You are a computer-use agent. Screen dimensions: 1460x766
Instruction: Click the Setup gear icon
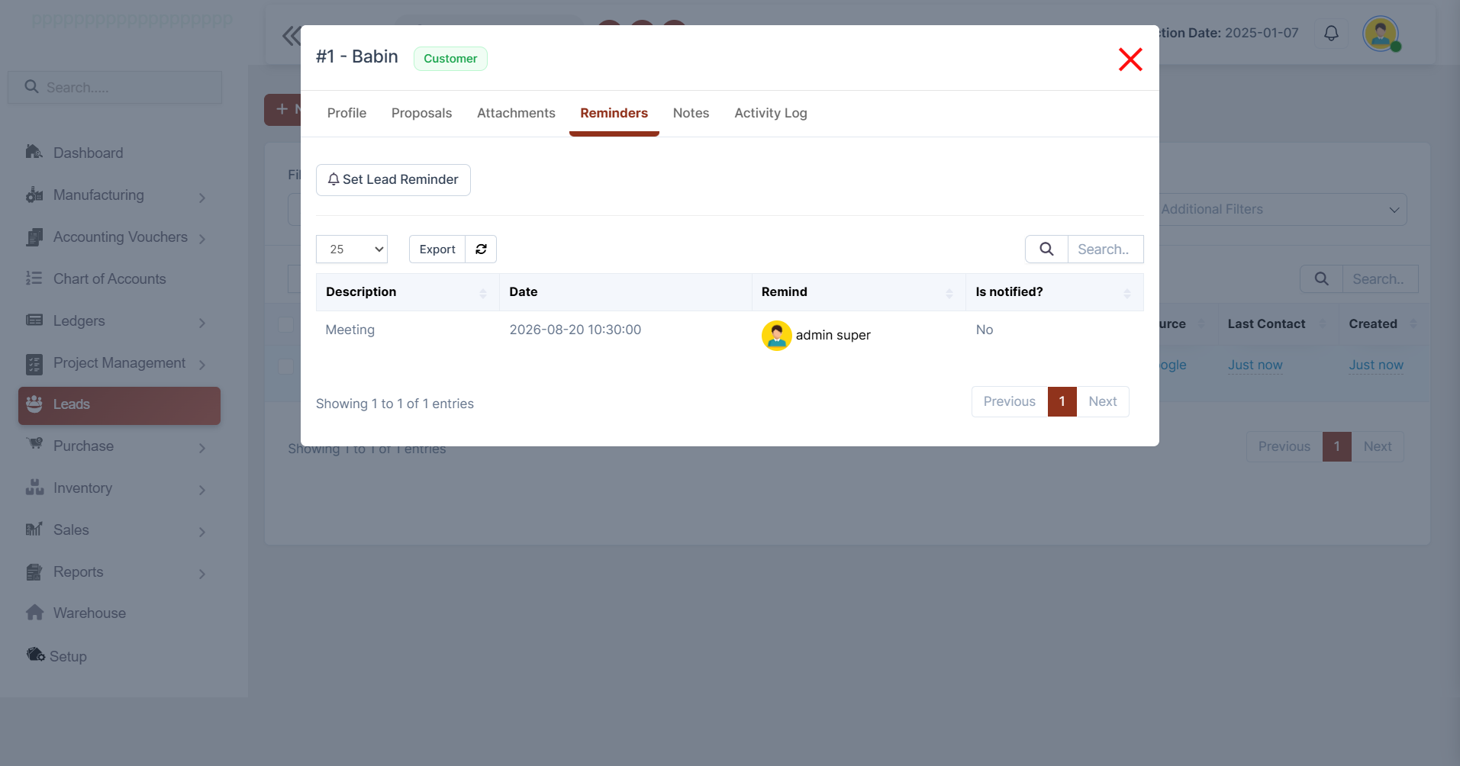click(36, 655)
